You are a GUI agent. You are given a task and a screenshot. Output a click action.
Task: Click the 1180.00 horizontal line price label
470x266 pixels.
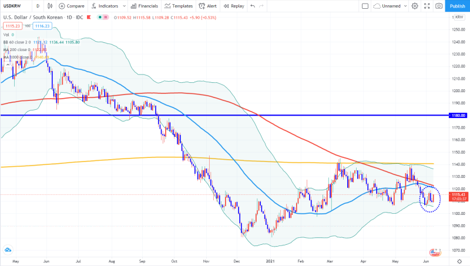(458, 115)
